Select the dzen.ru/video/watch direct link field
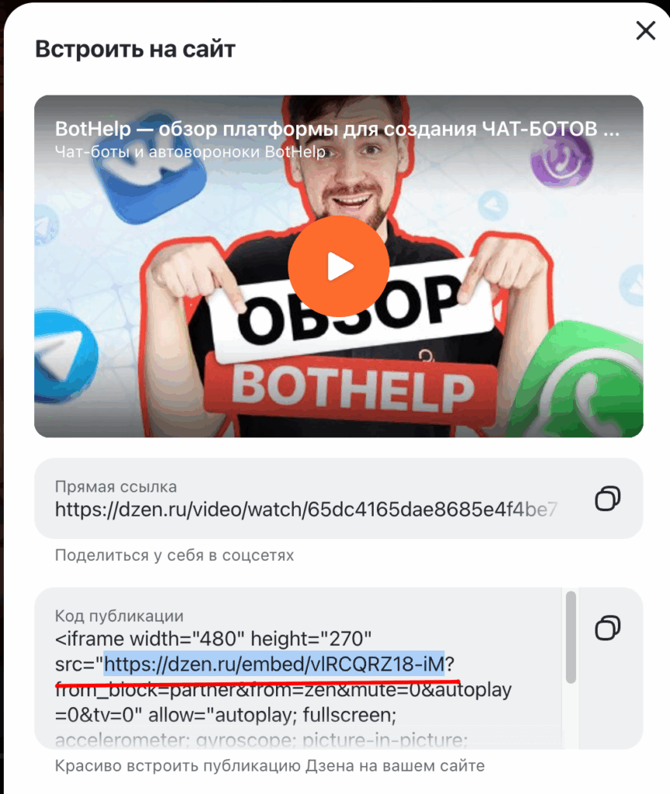670x794 pixels. click(306, 509)
